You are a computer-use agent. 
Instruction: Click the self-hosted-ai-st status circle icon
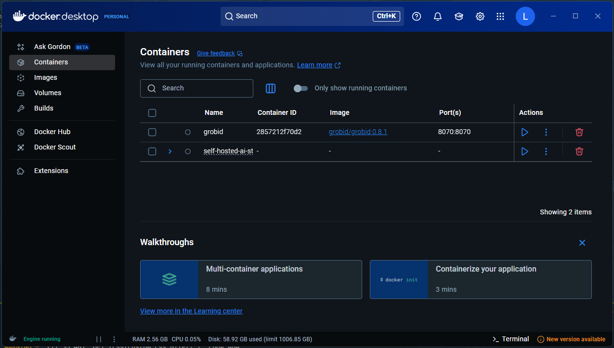[x=188, y=151]
